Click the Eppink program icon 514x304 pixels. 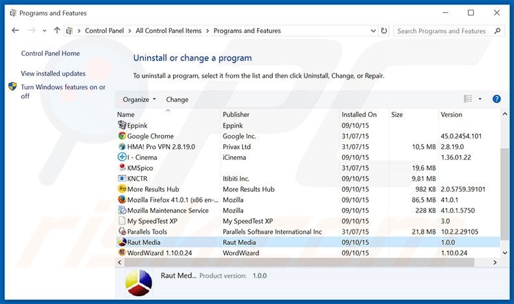[122, 125]
